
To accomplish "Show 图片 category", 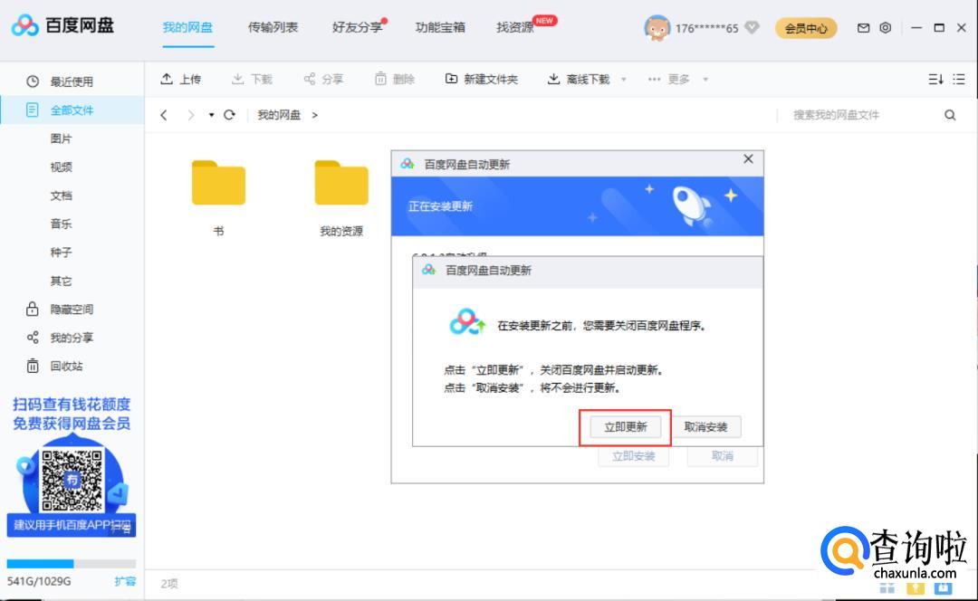I will pyautogui.click(x=62, y=138).
